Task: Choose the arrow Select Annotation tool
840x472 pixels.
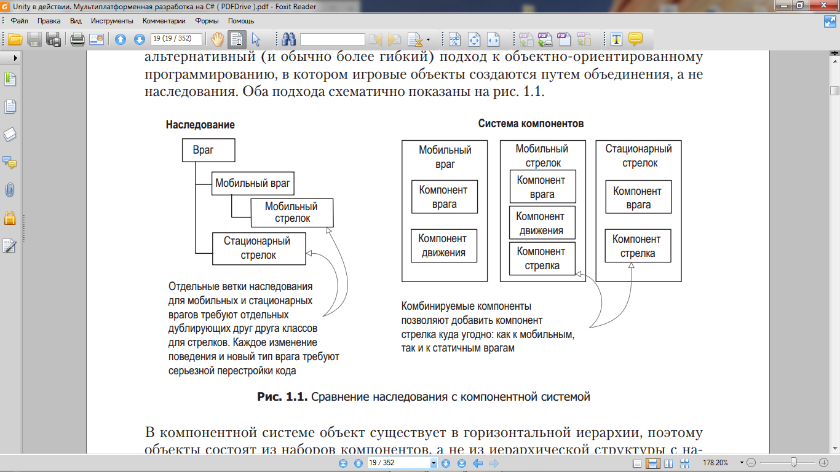Action: (256, 39)
